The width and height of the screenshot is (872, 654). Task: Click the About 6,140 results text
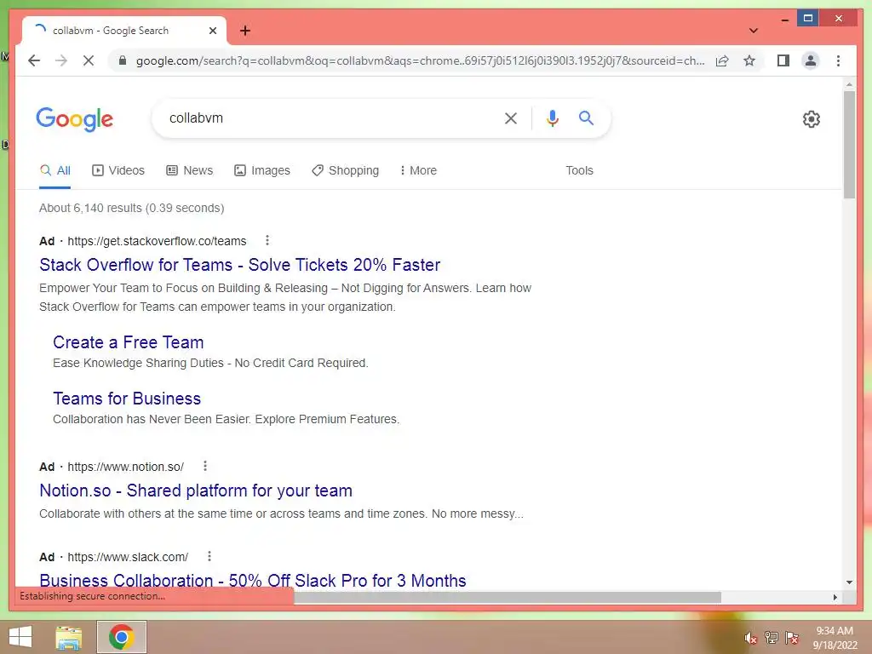tap(132, 208)
